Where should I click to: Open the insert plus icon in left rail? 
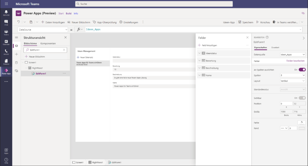pos(17,54)
